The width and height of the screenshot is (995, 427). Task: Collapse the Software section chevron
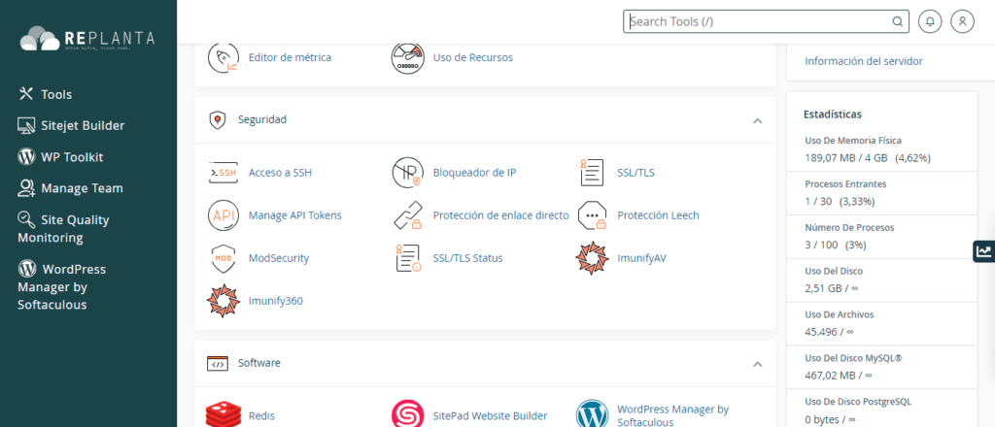[757, 364]
